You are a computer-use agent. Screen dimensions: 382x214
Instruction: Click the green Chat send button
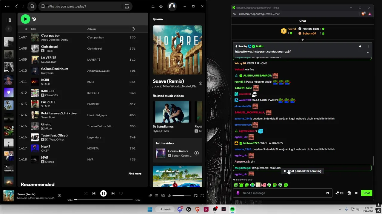366,193
